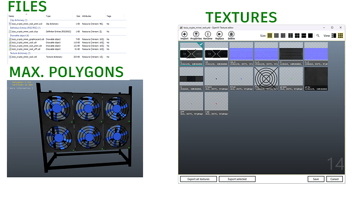Toggle the grid thumbnails view icon

coord(340,36)
